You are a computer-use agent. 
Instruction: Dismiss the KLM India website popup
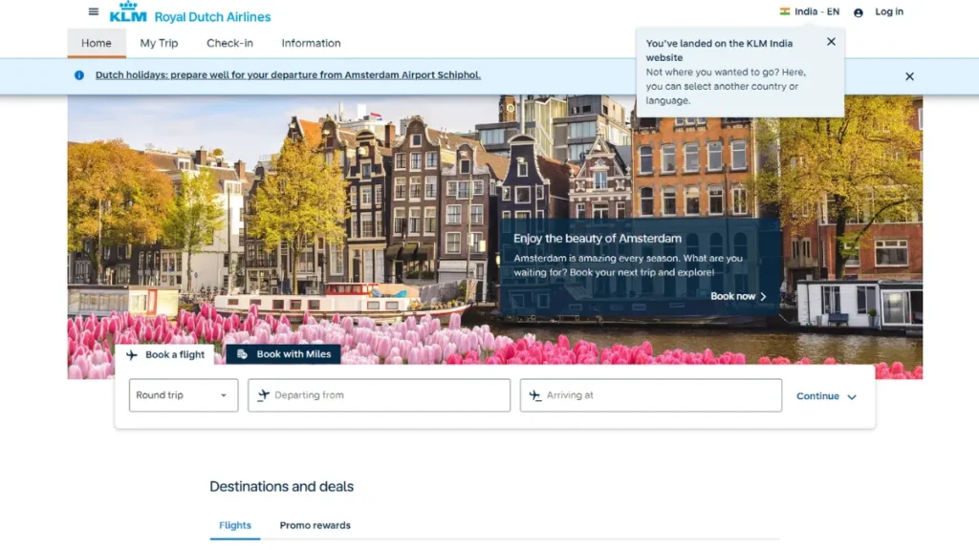(831, 41)
